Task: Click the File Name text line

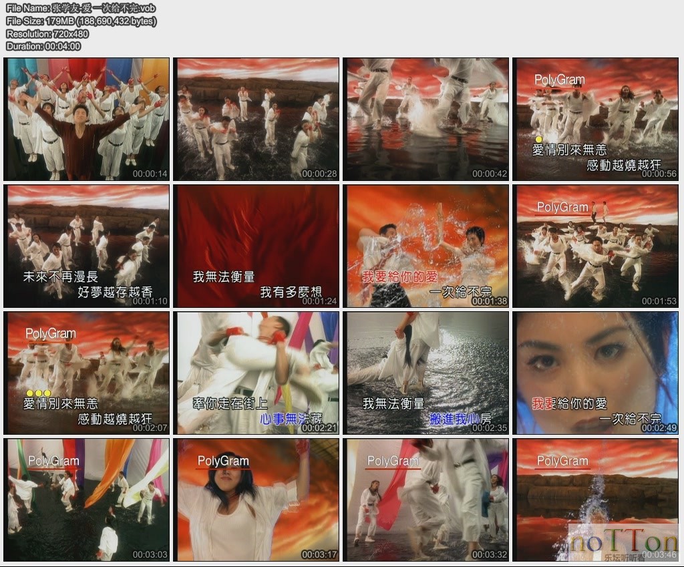Action: (x=81, y=8)
